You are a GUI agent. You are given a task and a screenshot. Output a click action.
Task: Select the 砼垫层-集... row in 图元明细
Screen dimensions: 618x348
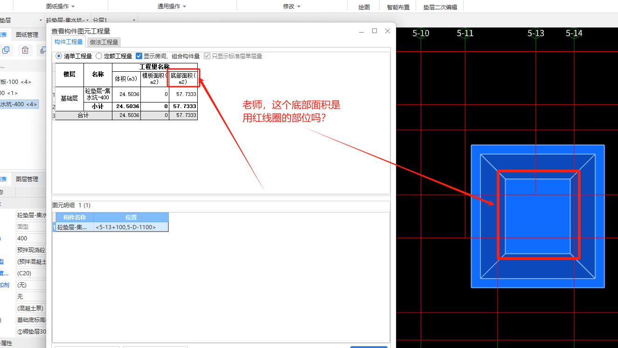coord(75,227)
